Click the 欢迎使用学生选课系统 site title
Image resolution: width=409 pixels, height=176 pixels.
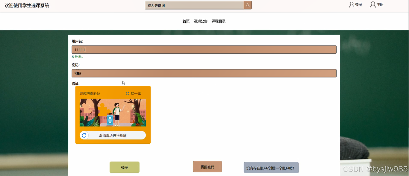[27, 5]
